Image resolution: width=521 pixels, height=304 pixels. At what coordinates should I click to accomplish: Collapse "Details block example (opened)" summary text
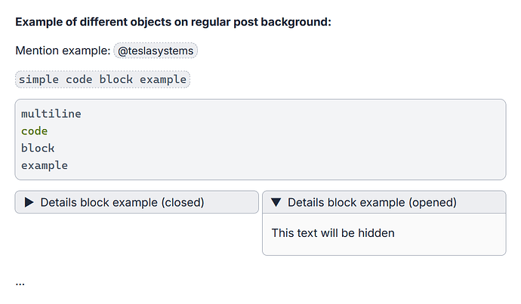371,202
